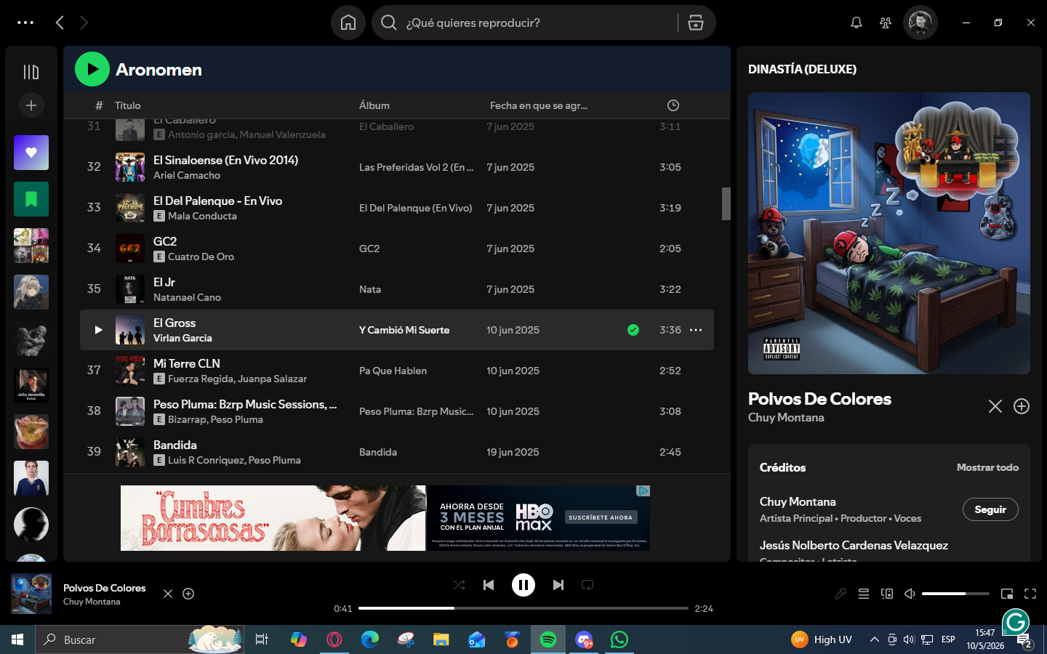Screen dimensions: 1047x654
Task: Open File Explorer from the taskbar
Action: point(441,639)
